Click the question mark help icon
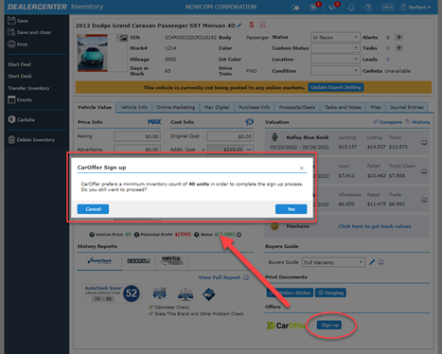Viewport: 442px width, 354px height. (x=368, y=8)
